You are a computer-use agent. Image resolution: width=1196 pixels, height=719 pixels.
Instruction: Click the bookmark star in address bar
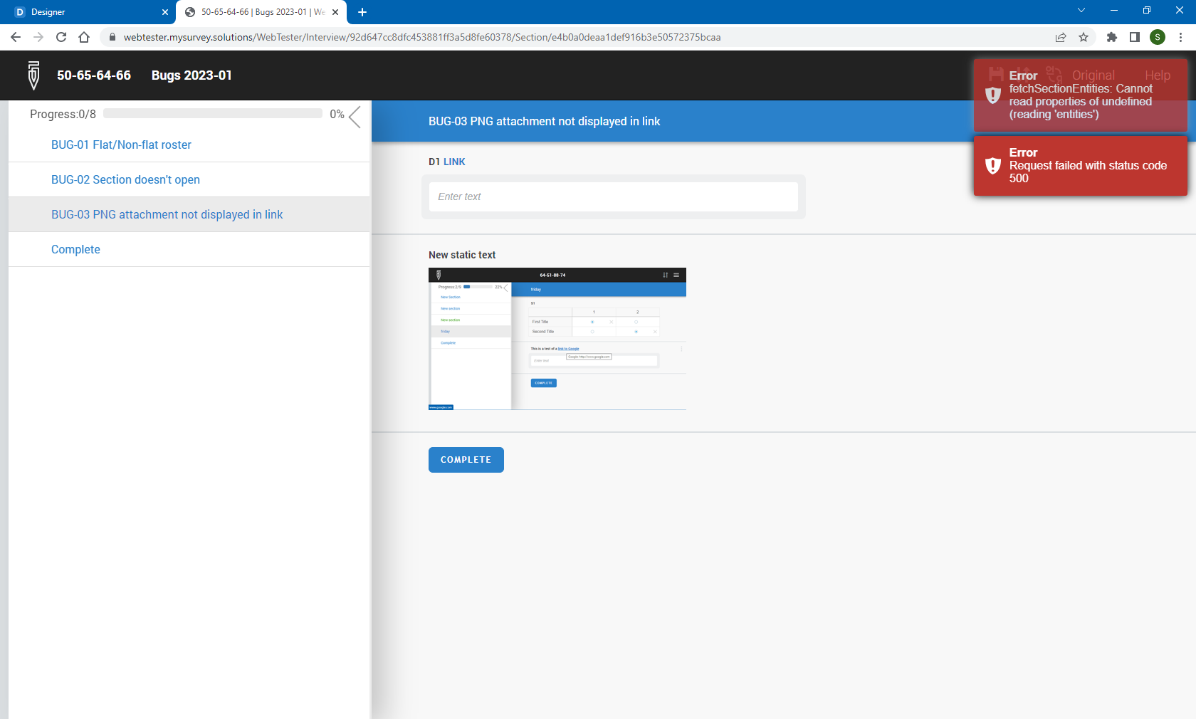pyautogui.click(x=1084, y=37)
